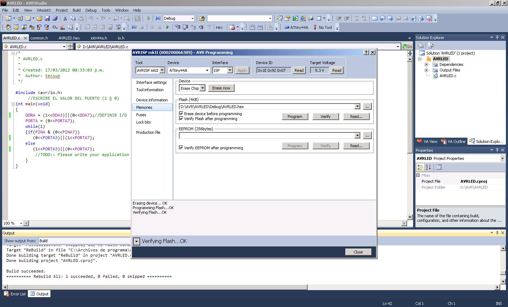Image resolution: width=508 pixels, height=307 pixels.
Task: Close the AVR Programming dialog with Close button
Action: (358, 252)
